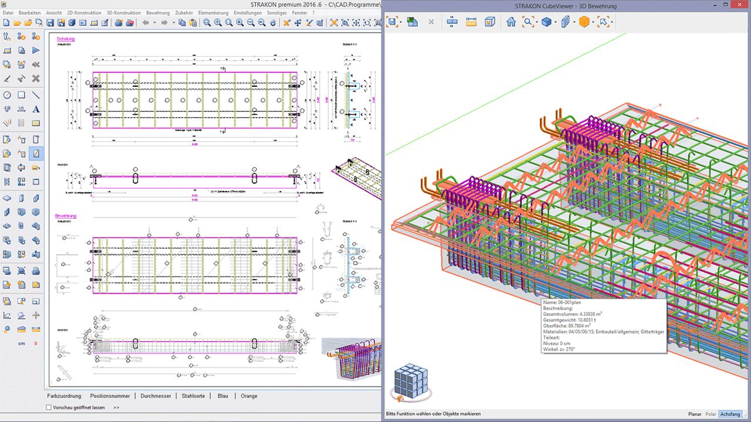Open the Einstellungen menu

pyautogui.click(x=248, y=12)
